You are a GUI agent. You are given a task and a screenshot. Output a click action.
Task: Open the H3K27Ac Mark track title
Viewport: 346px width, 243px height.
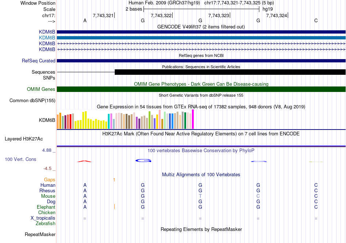[x=201, y=134]
